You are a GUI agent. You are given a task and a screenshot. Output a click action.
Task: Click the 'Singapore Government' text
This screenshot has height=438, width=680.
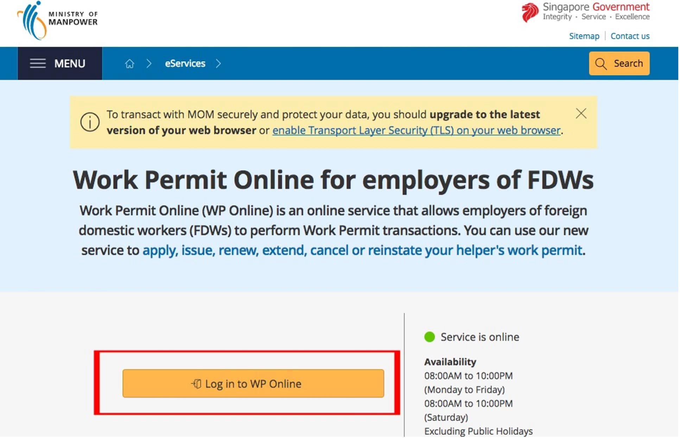pos(596,7)
